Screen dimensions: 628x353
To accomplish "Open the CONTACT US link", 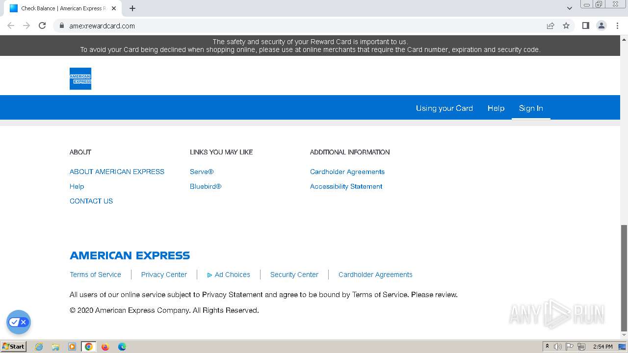I will (x=91, y=201).
